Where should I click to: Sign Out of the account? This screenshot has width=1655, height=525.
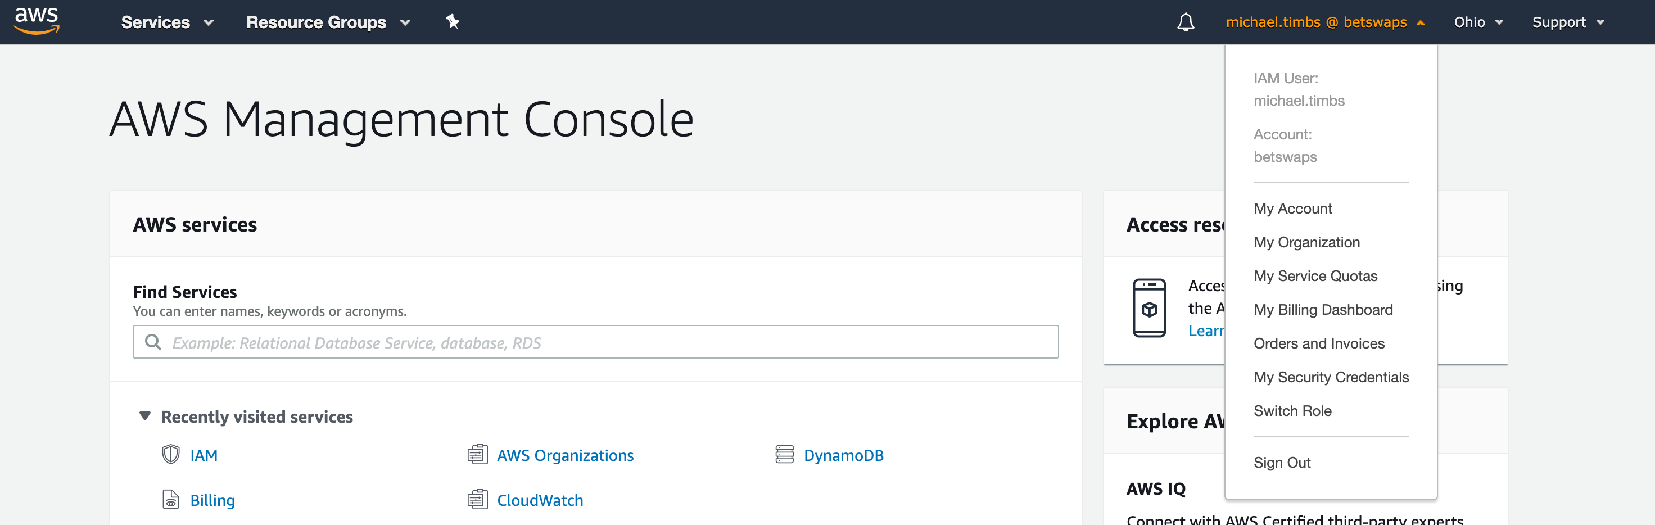click(x=1282, y=463)
